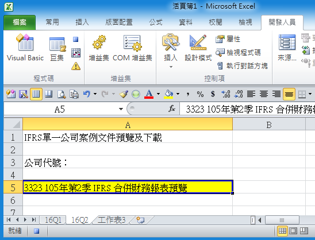315x240 pixels.
Task: Open print preview magnifier icon
Action: [62, 94]
